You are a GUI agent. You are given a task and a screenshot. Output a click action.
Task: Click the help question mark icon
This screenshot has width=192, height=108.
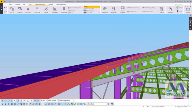coord(175,1)
